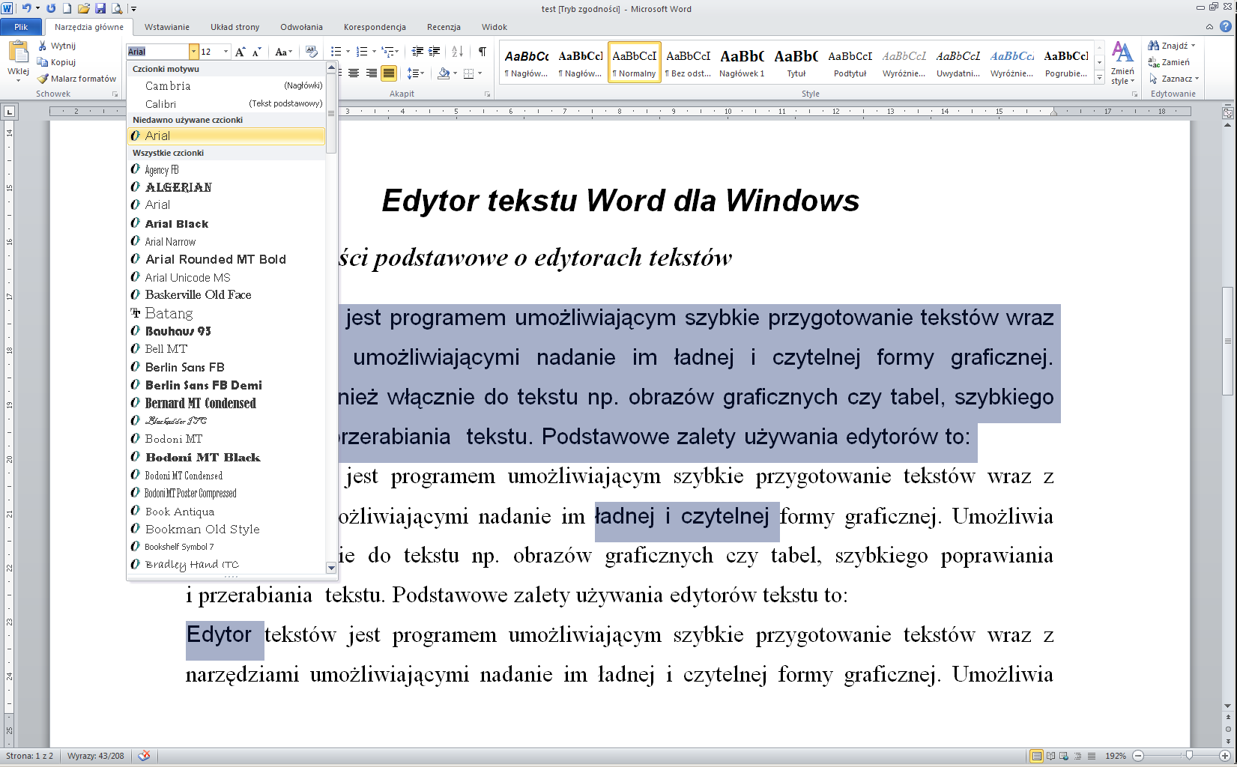Switch to Outline view
Image resolution: width=1237 pixels, height=767 pixels.
coord(1077,756)
